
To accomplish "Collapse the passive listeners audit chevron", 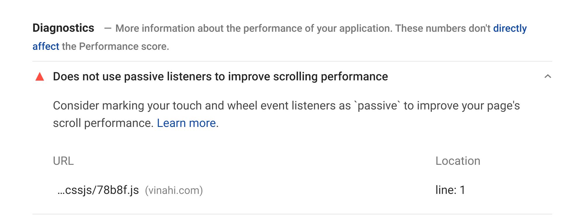I will pyautogui.click(x=548, y=77).
